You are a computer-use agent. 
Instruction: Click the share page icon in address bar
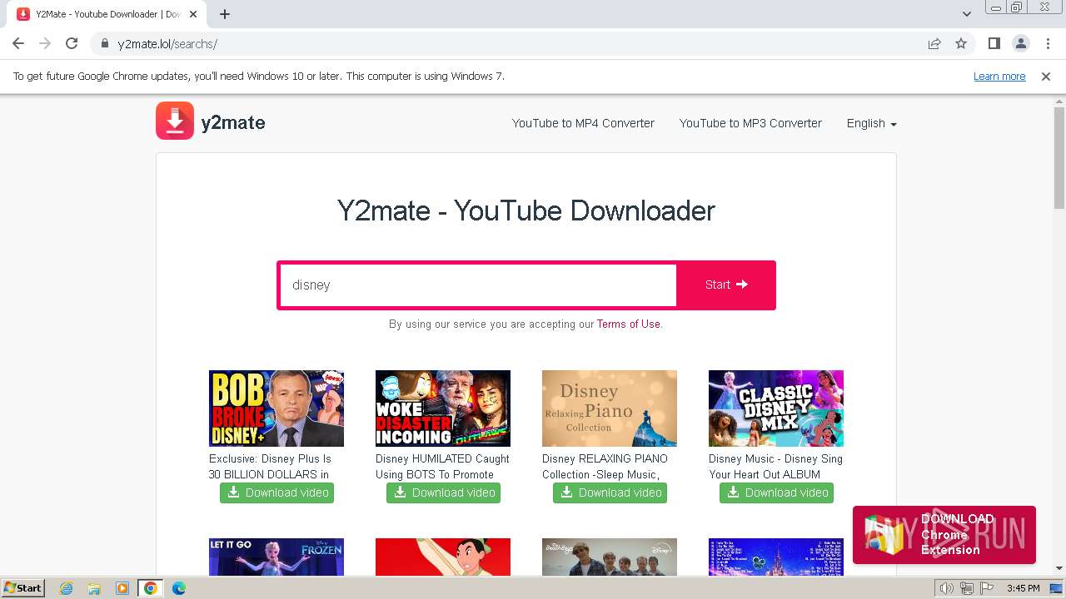coord(934,43)
